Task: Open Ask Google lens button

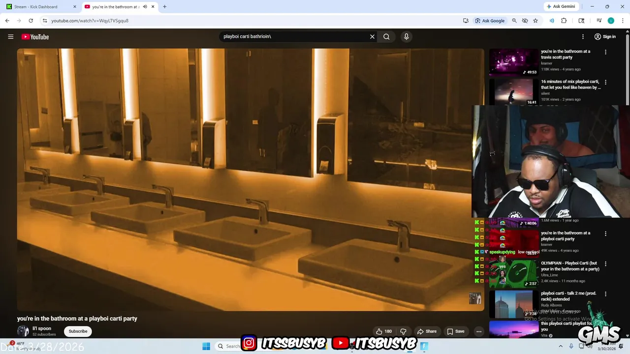Action: pyautogui.click(x=490, y=21)
